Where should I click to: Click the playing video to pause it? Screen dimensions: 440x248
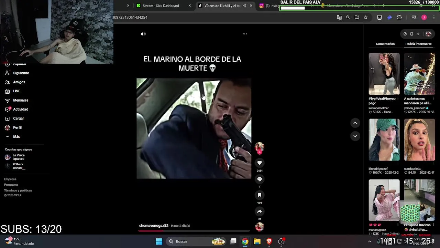[194, 128]
